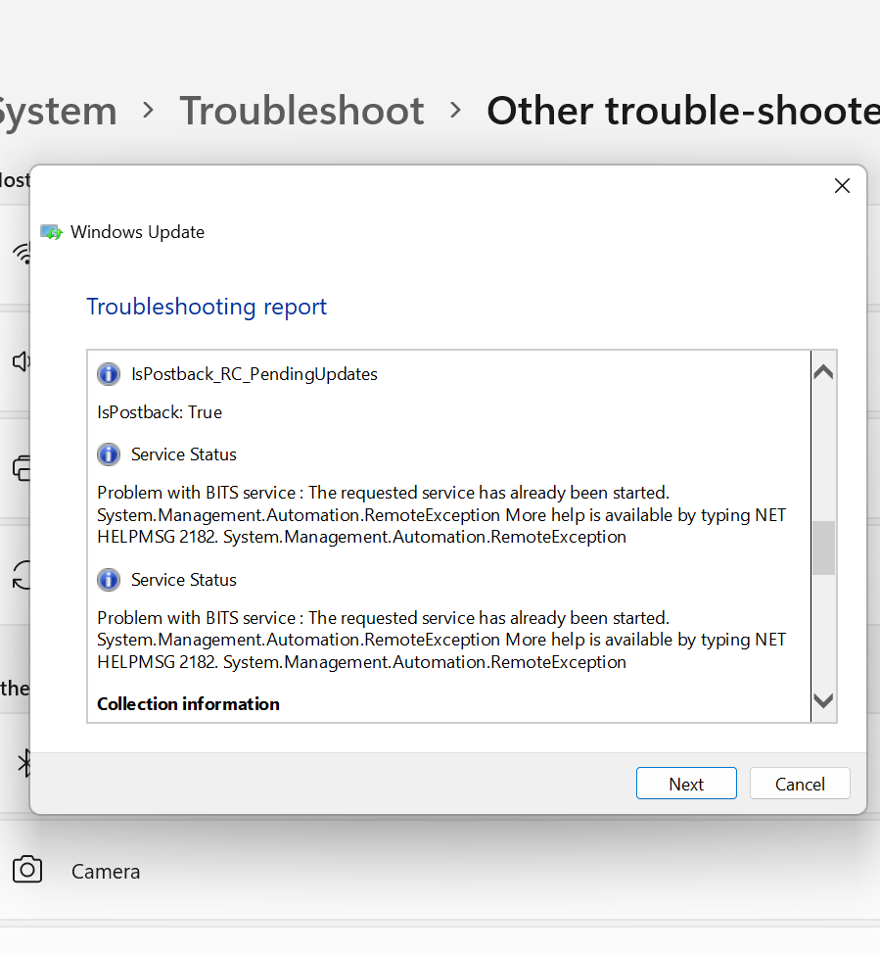Image resolution: width=880 pixels, height=955 pixels.
Task: Open the Troubleshoot breadcrumb link
Action: click(301, 111)
